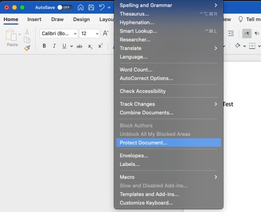Open the Underline style dropdown arrow
Screen dimensions: 261x212
point(72,46)
